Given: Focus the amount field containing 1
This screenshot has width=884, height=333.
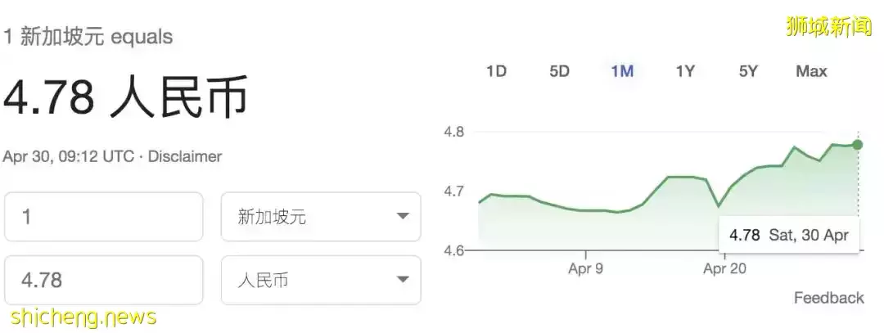Looking at the screenshot, I should click(x=104, y=216).
